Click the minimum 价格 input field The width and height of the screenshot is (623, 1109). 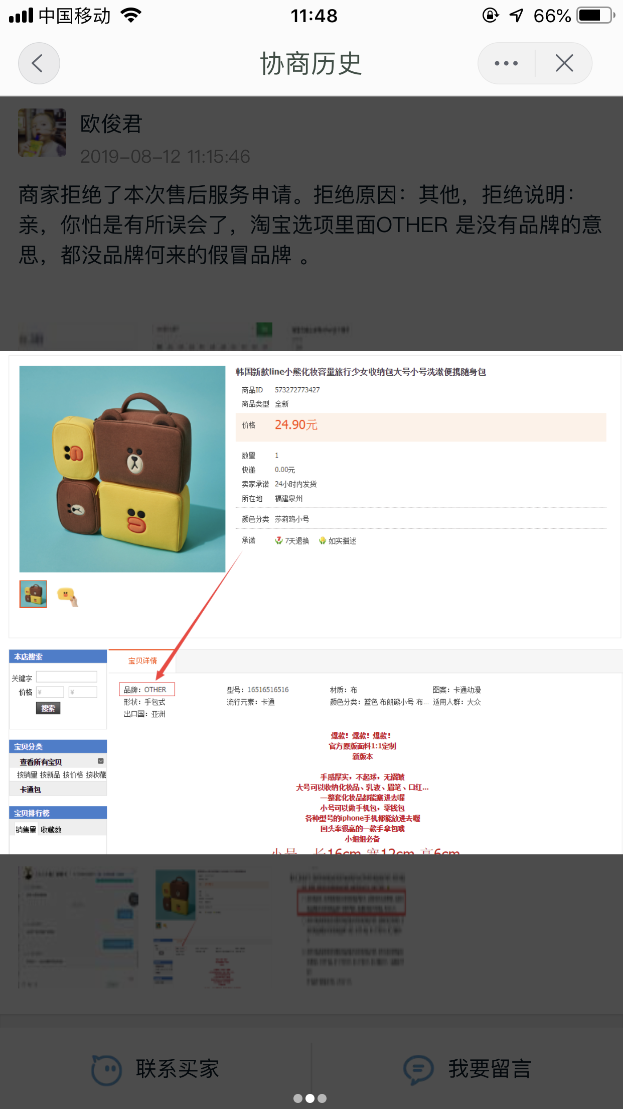point(50,692)
